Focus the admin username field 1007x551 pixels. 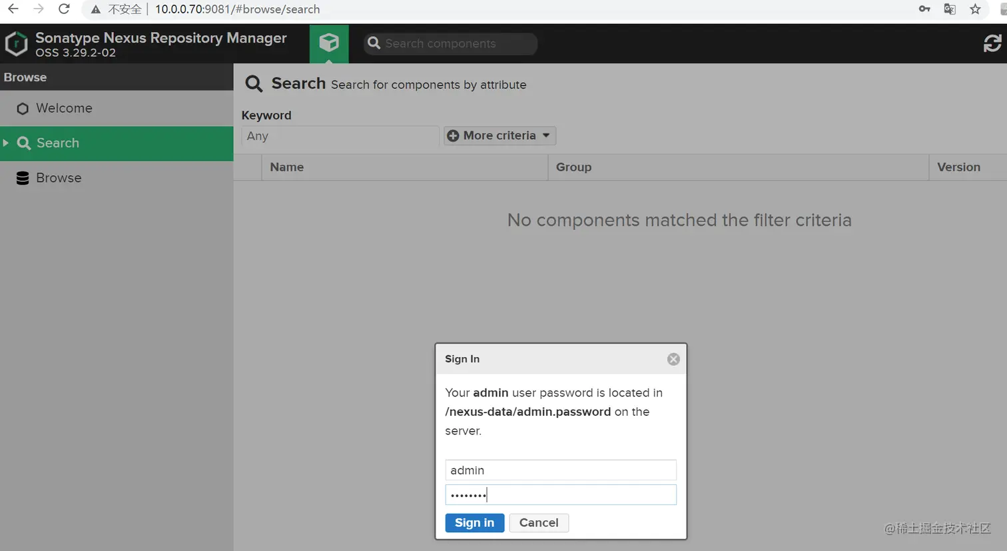[560, 470]
